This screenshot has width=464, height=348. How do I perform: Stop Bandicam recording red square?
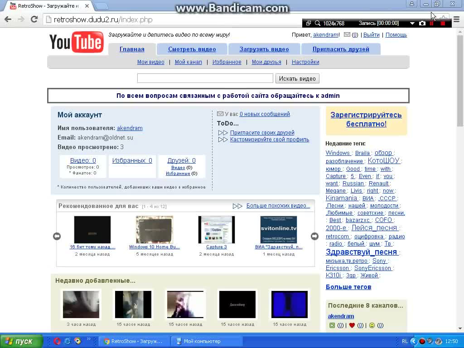coord(443,24)
